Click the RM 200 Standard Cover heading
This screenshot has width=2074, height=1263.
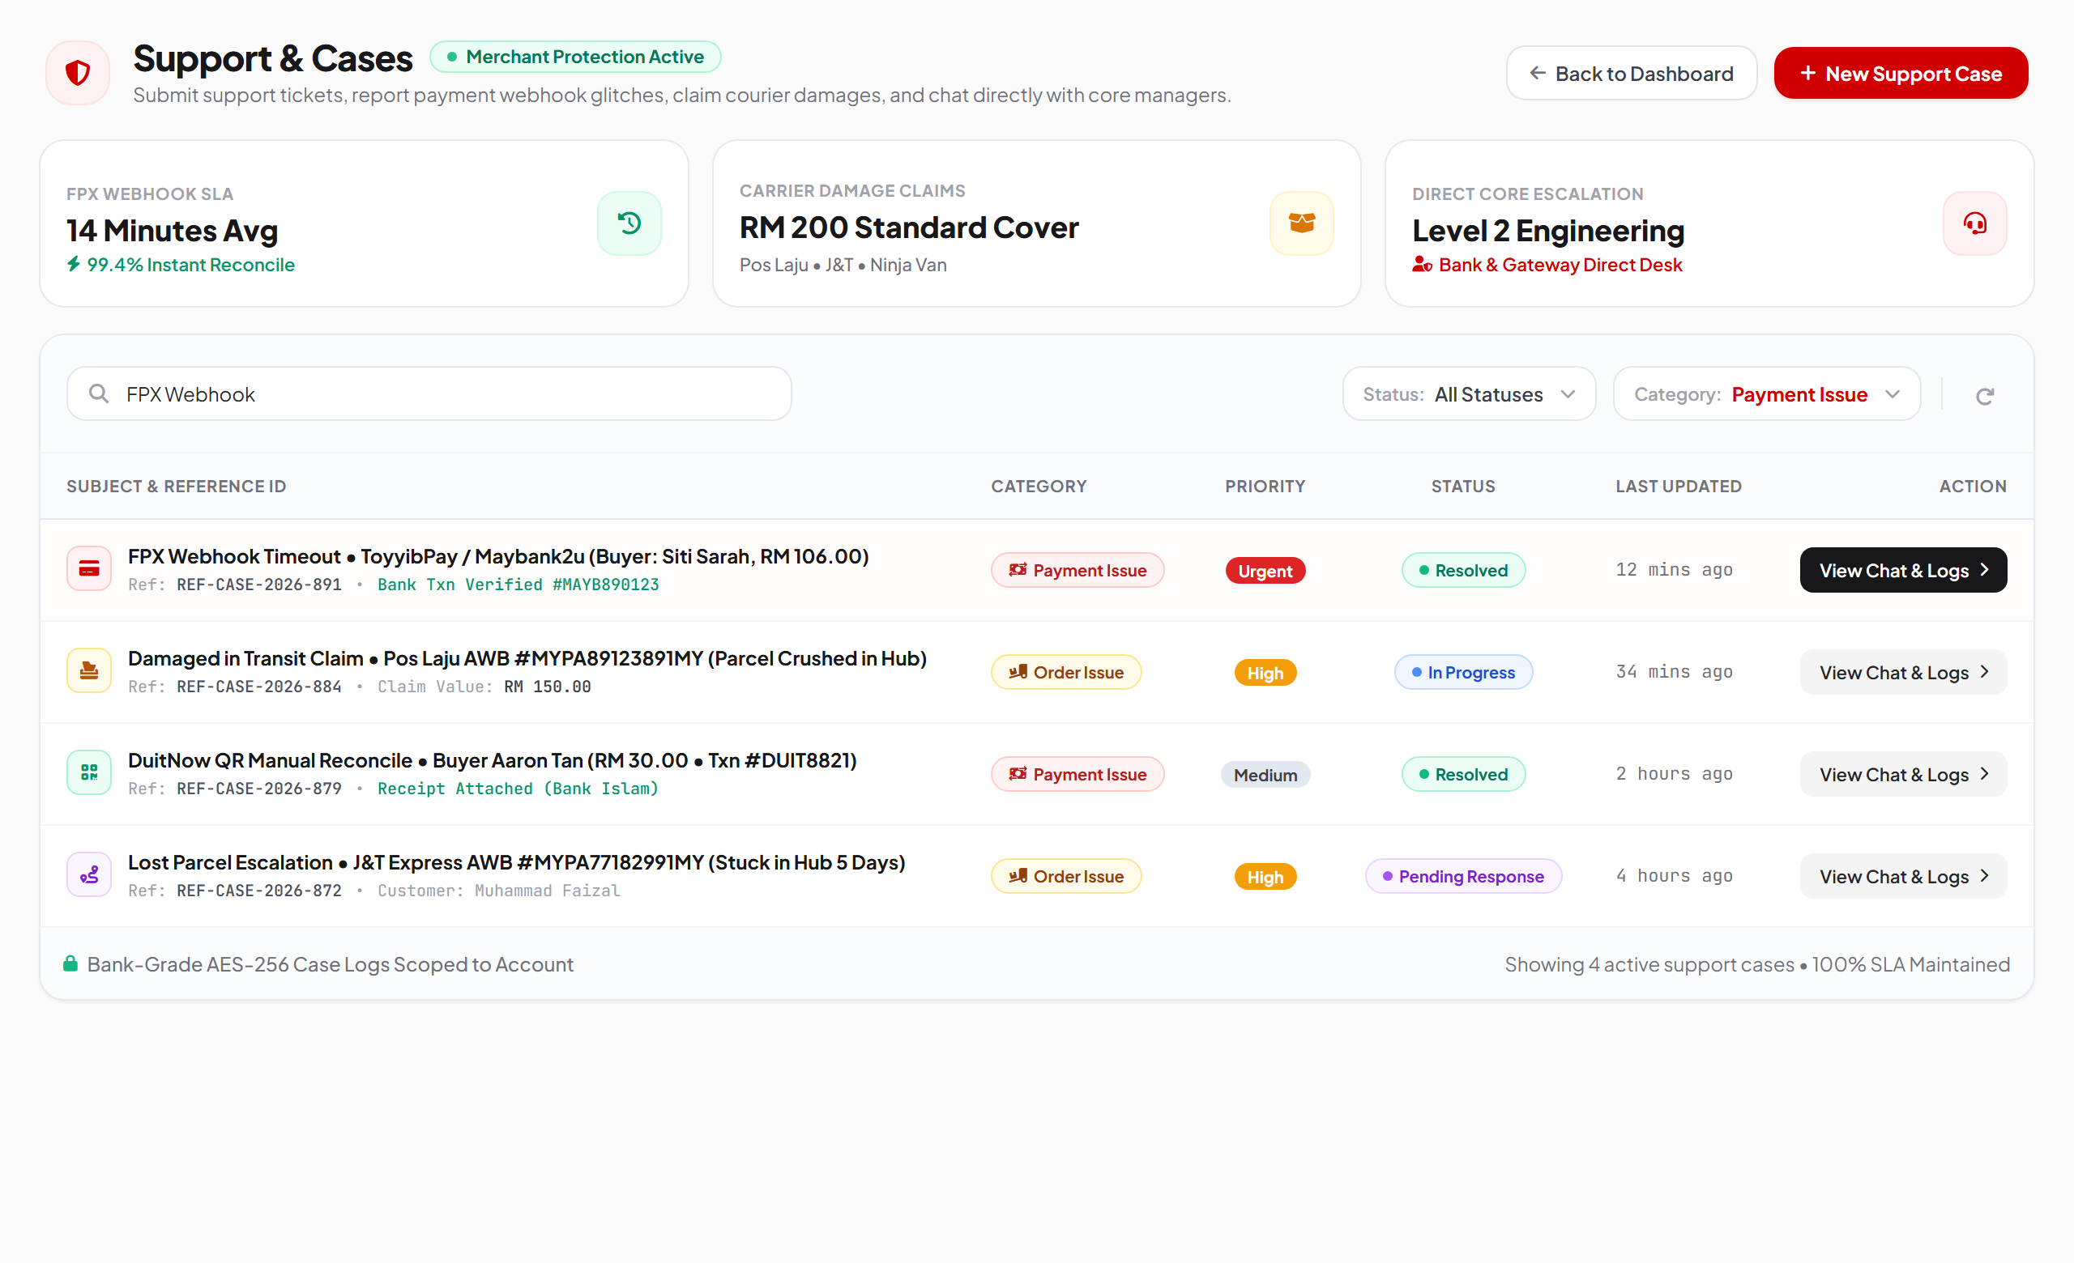pyautogui.click(x=908, y=227)
